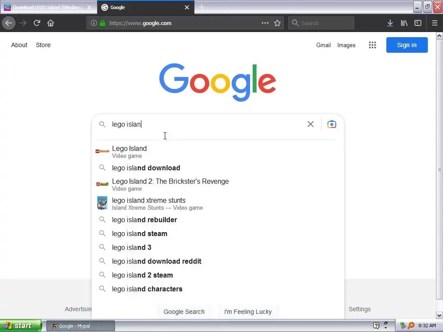Open the Windows Start menu
Image resolution: width=443 pixels, height=332 pixels.
(21, 326)
